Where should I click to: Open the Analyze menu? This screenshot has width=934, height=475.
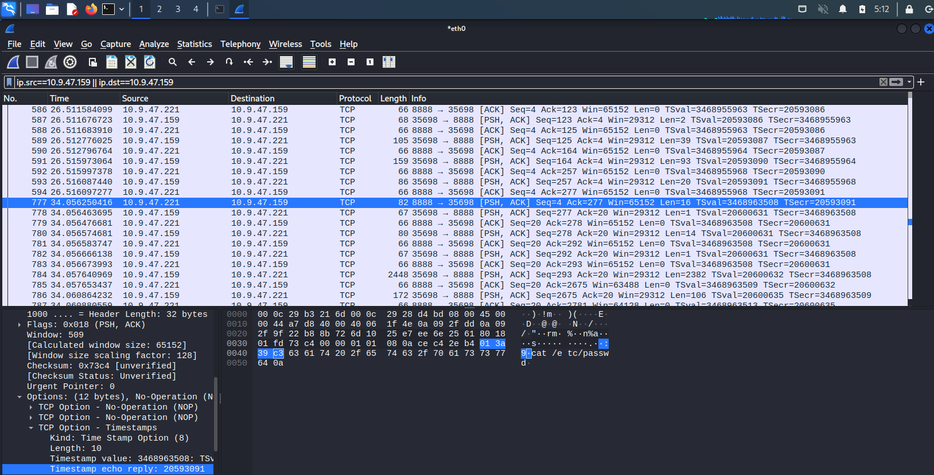click(x=154, y=44)
